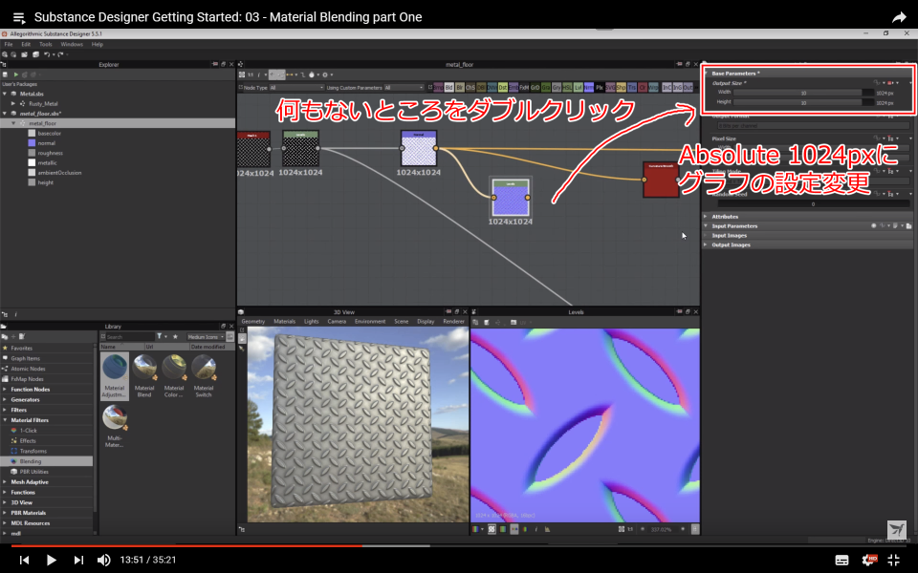The image size is (918, 573).
Task: Add an HSL node from the toolbar
Action: (567, 88)
